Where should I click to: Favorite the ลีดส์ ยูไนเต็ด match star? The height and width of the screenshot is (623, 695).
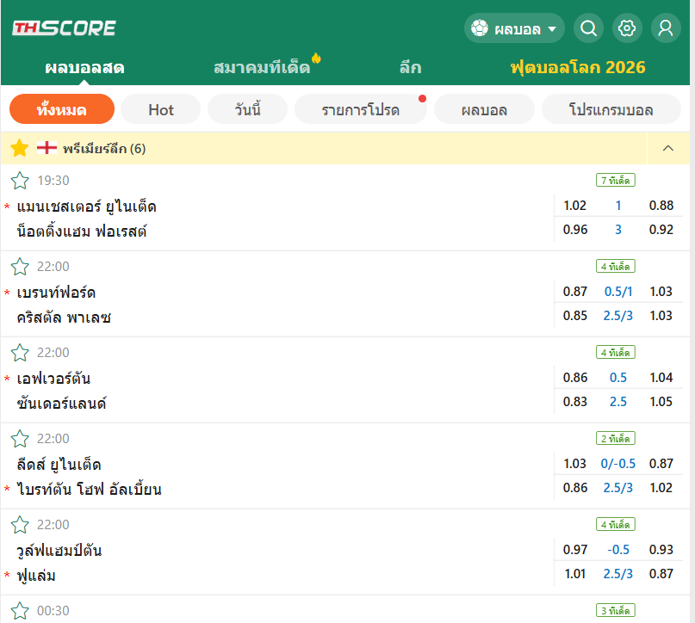coord(20,438)
